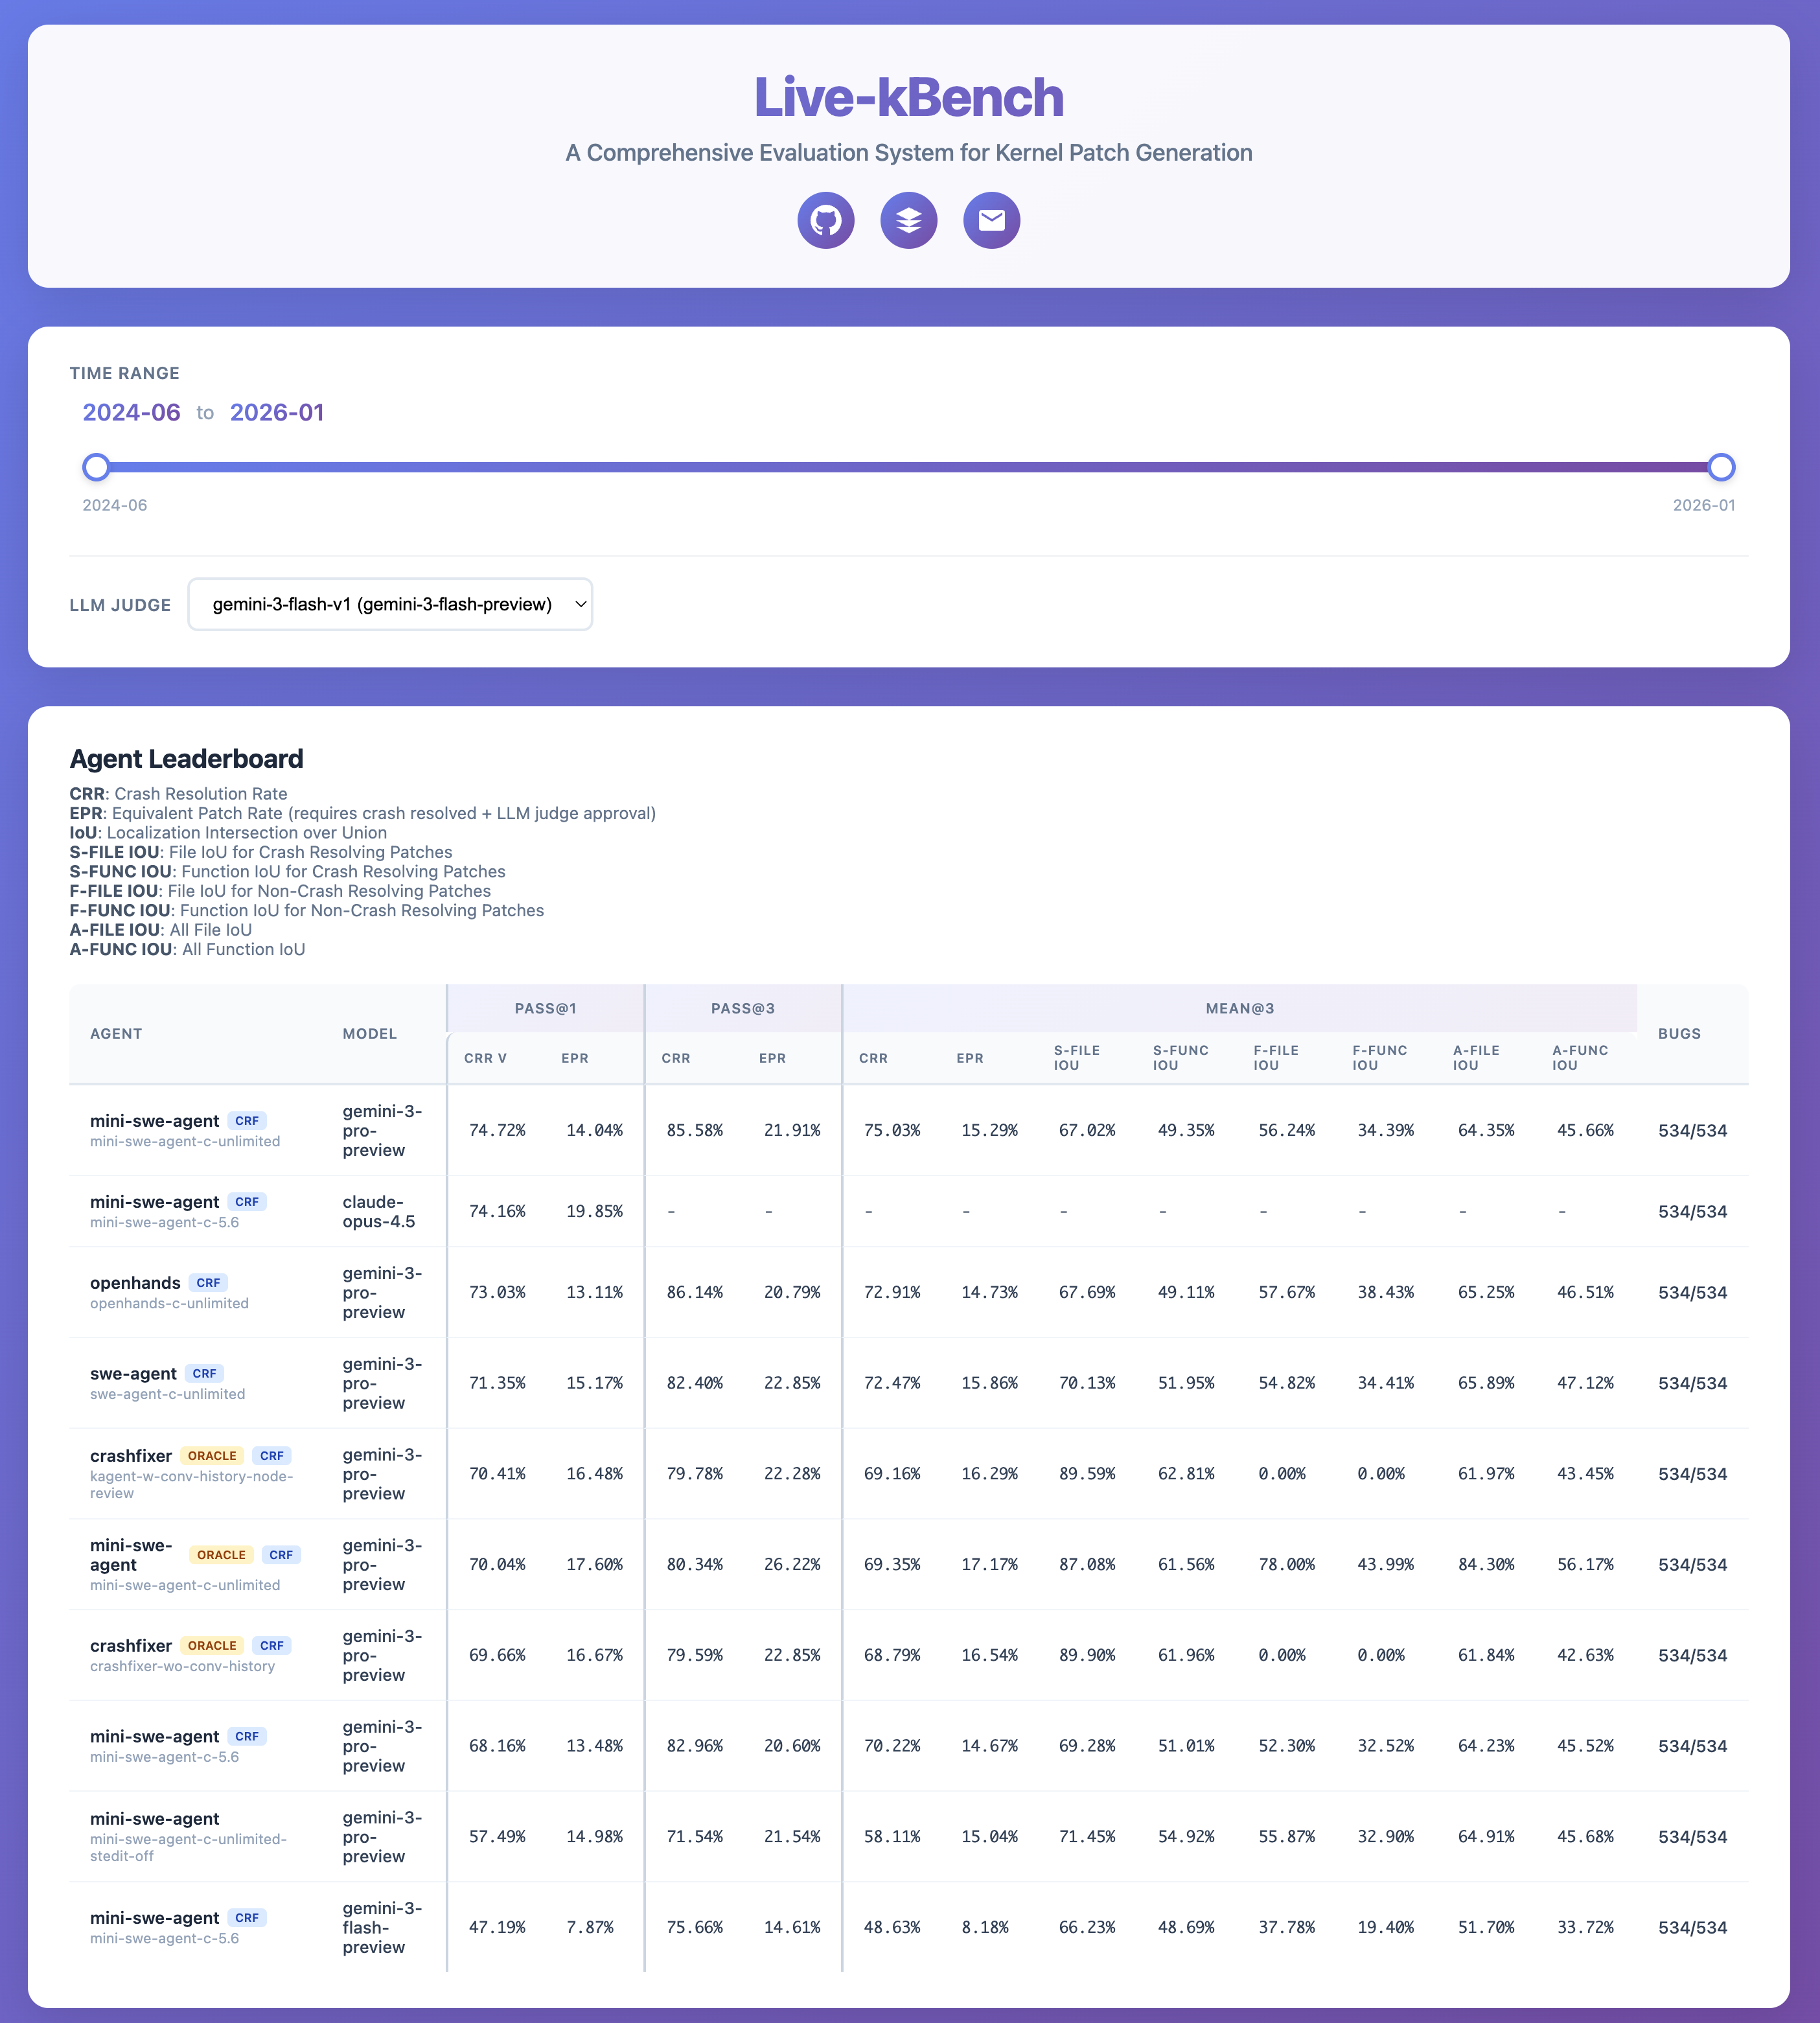Image resolution: width=1820 pixels, height=2023 pixels.
Task: Click the email envelope icon
Action: tap(991, 220)
